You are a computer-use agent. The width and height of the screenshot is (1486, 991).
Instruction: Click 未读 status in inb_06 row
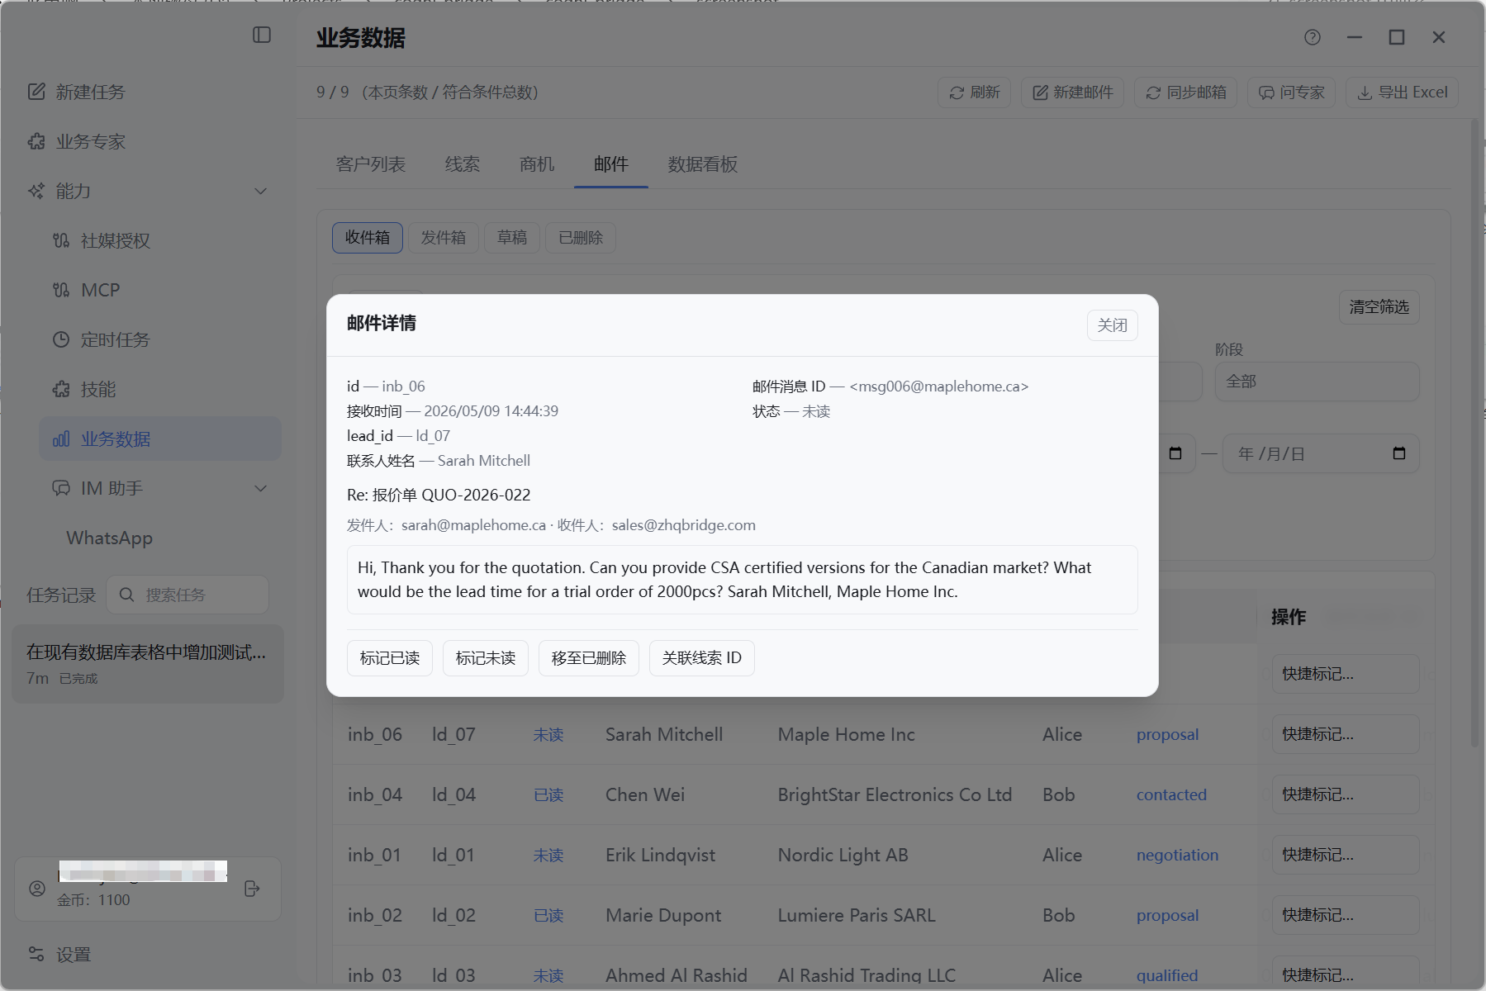pos(548,734)
